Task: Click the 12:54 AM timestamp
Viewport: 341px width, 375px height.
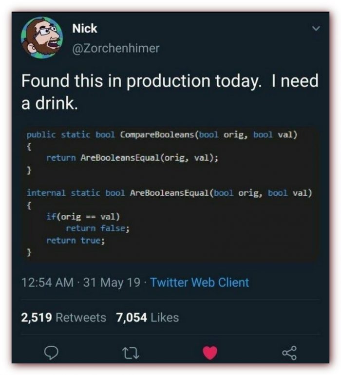Action: [48, 282]
